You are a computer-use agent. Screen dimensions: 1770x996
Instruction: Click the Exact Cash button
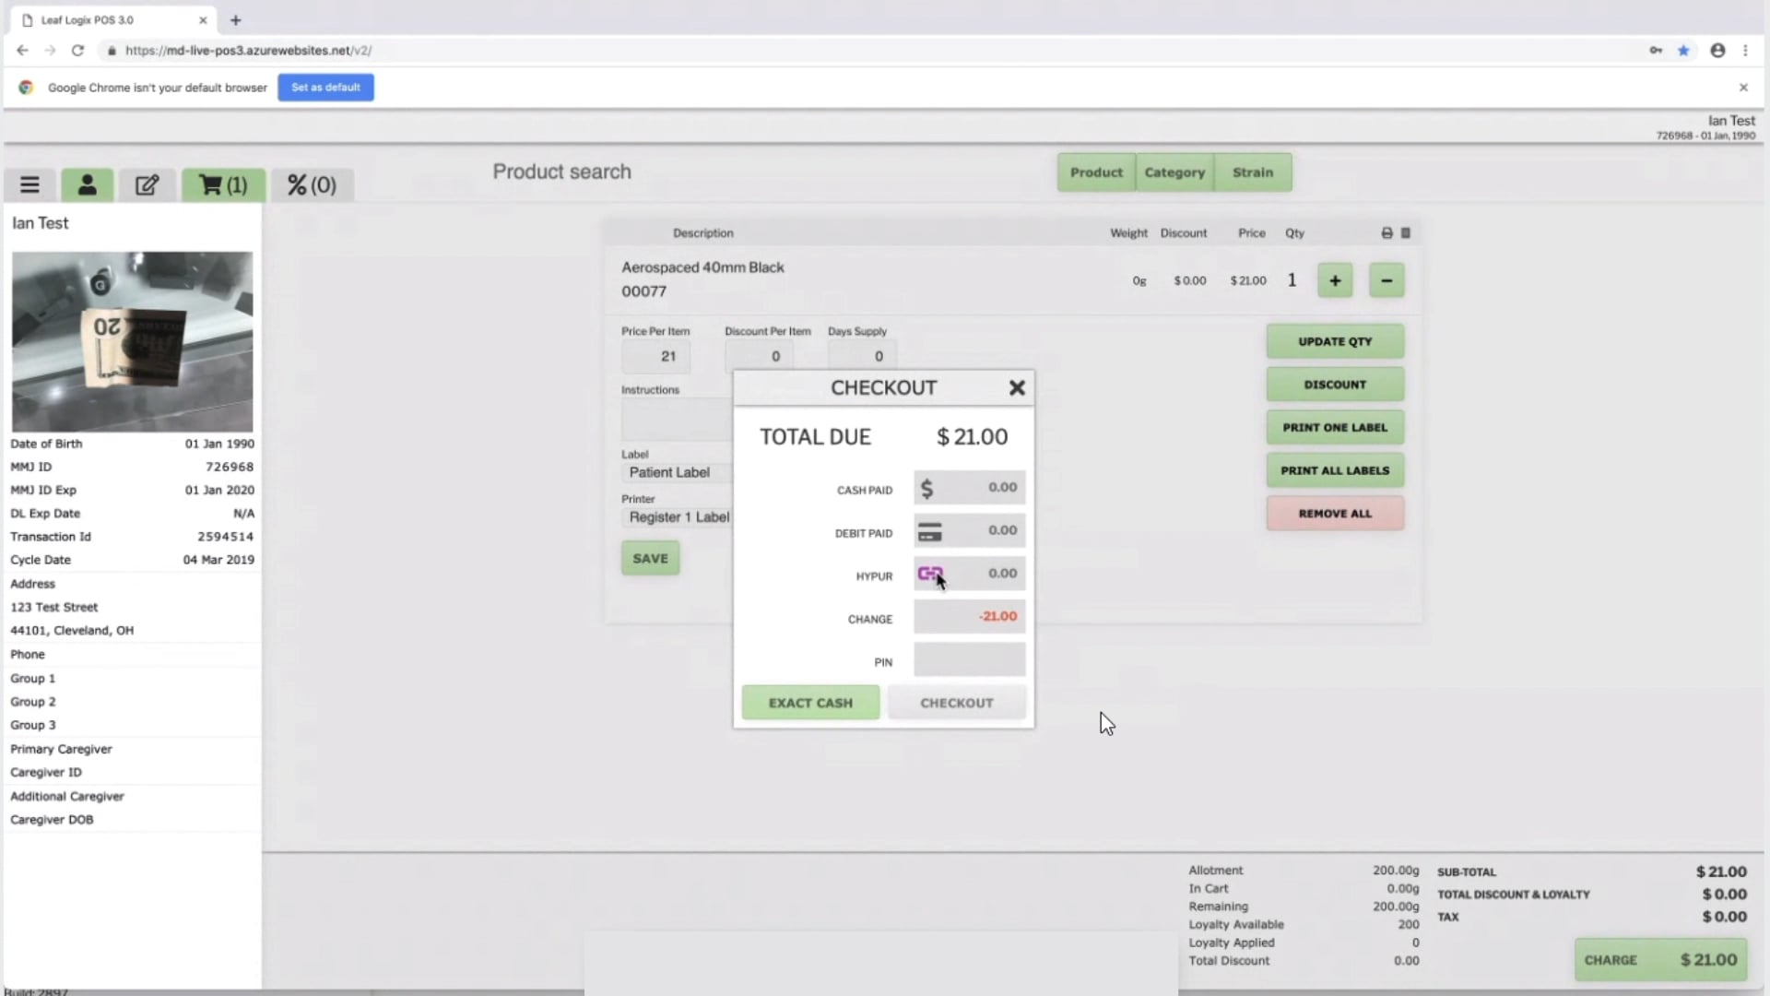[810, 703]
